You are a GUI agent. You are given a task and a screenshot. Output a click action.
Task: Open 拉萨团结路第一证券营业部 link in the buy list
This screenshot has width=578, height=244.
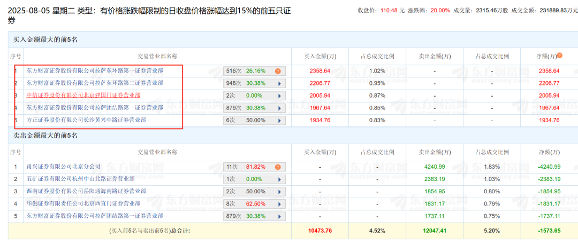coord(95,107)
